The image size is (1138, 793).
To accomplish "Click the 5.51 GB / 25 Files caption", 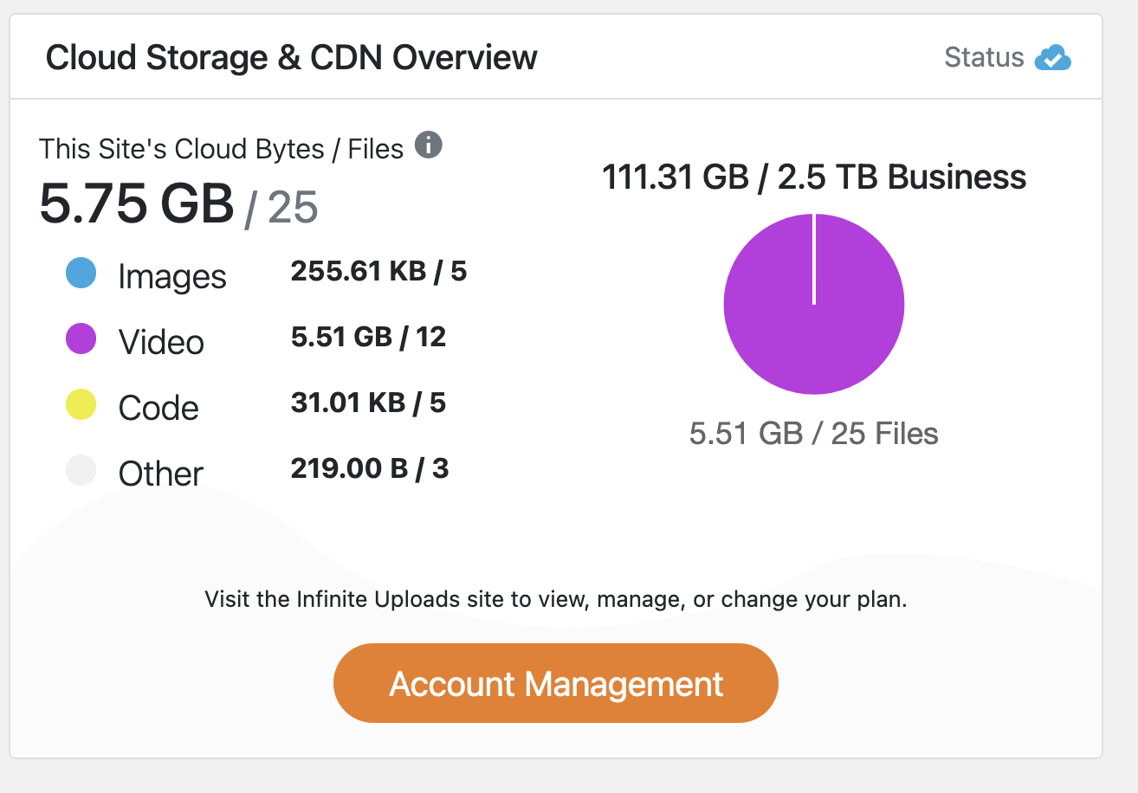I will 813,433.
